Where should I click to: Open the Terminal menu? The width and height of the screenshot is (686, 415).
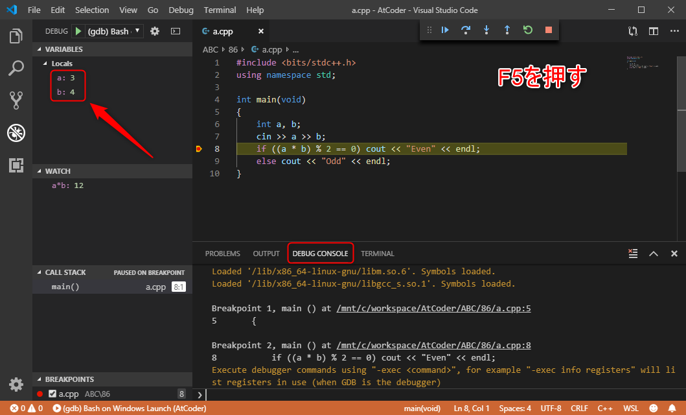click(x=220, y=10)
